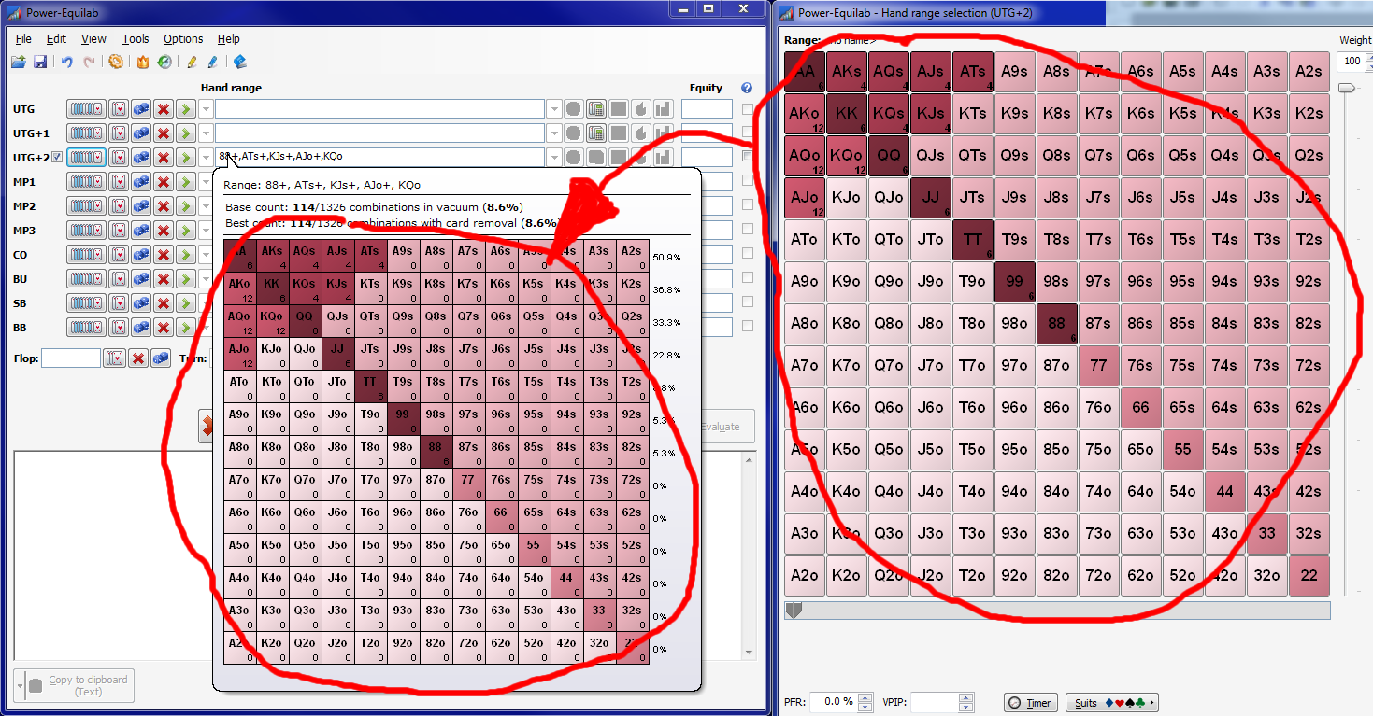
Task: Expand the dropdown left of MP1 hand range
Action: [x=207, y=182]
